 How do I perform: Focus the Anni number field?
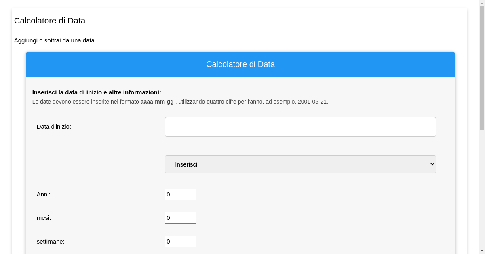click(x=181, y=194)
